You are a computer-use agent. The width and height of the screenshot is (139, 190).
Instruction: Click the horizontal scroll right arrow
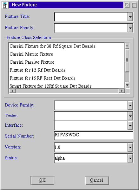point(122,91)
